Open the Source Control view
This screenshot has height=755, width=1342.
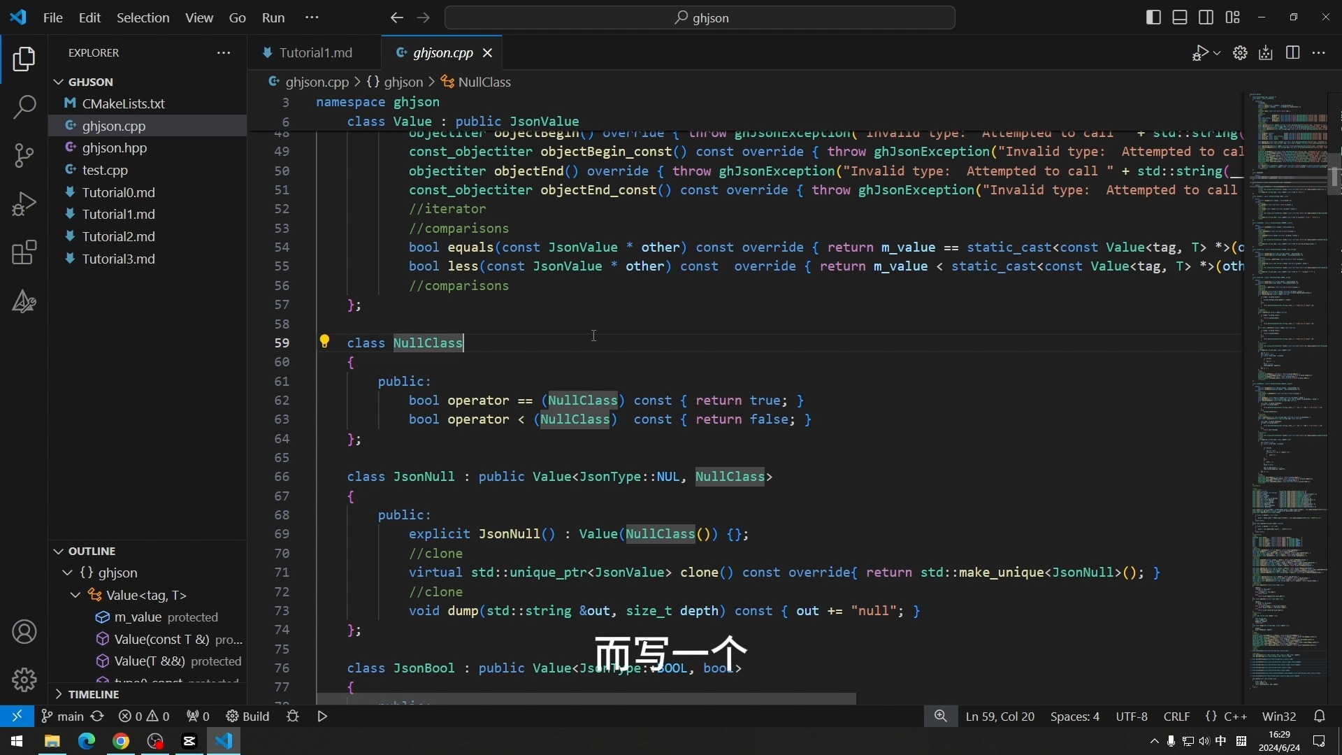coord(24,155)
